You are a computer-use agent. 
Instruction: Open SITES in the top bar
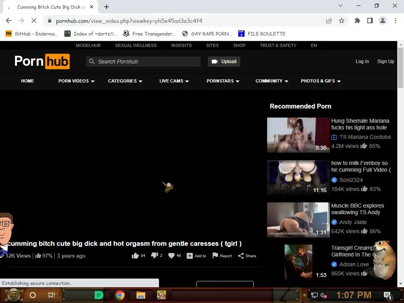pyautogui.click(x=212, y=45)
